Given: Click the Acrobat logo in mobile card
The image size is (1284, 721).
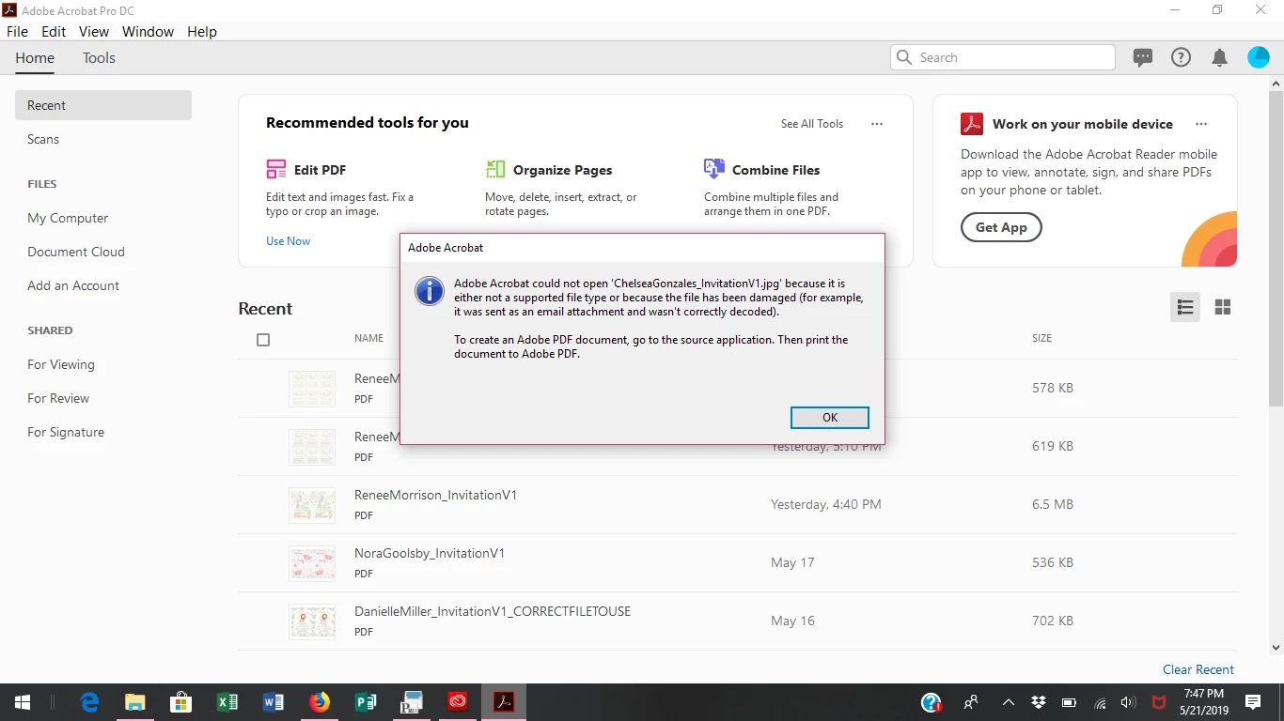Looking at the screenshot, I should pyautogui.click(x=972, y=124).
